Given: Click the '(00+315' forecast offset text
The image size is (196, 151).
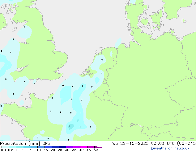Looking at the screenshot, I should (x=186, y=144).
